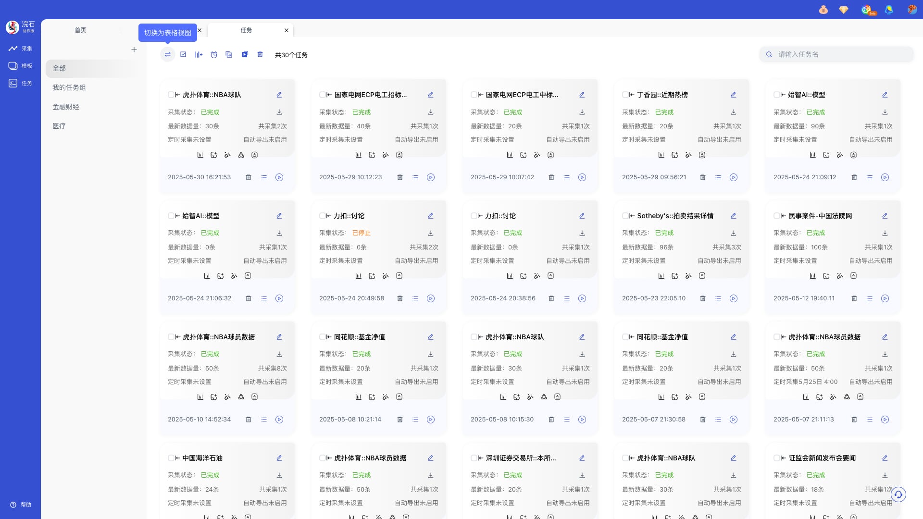Open 任务 in the left sidebar

click(20, 83)
